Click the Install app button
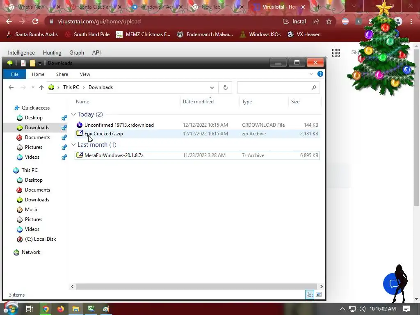This screenshot has height=315, width=420. [x=294, y=21]
